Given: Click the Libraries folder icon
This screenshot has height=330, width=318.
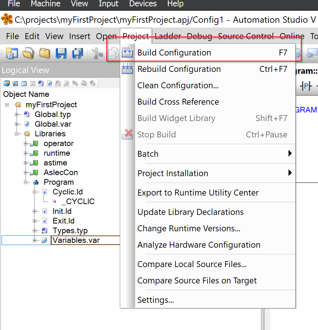Looking at the screenshot, I should tap(27, 134).
